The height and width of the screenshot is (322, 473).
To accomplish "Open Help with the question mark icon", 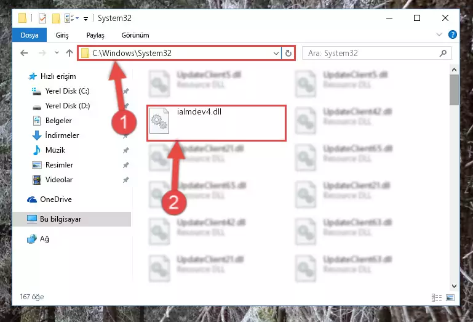I will (x=452, y=34).
